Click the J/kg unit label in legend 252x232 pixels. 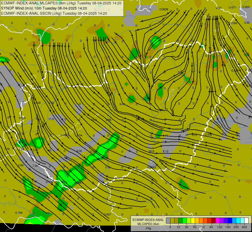[148, 228]
